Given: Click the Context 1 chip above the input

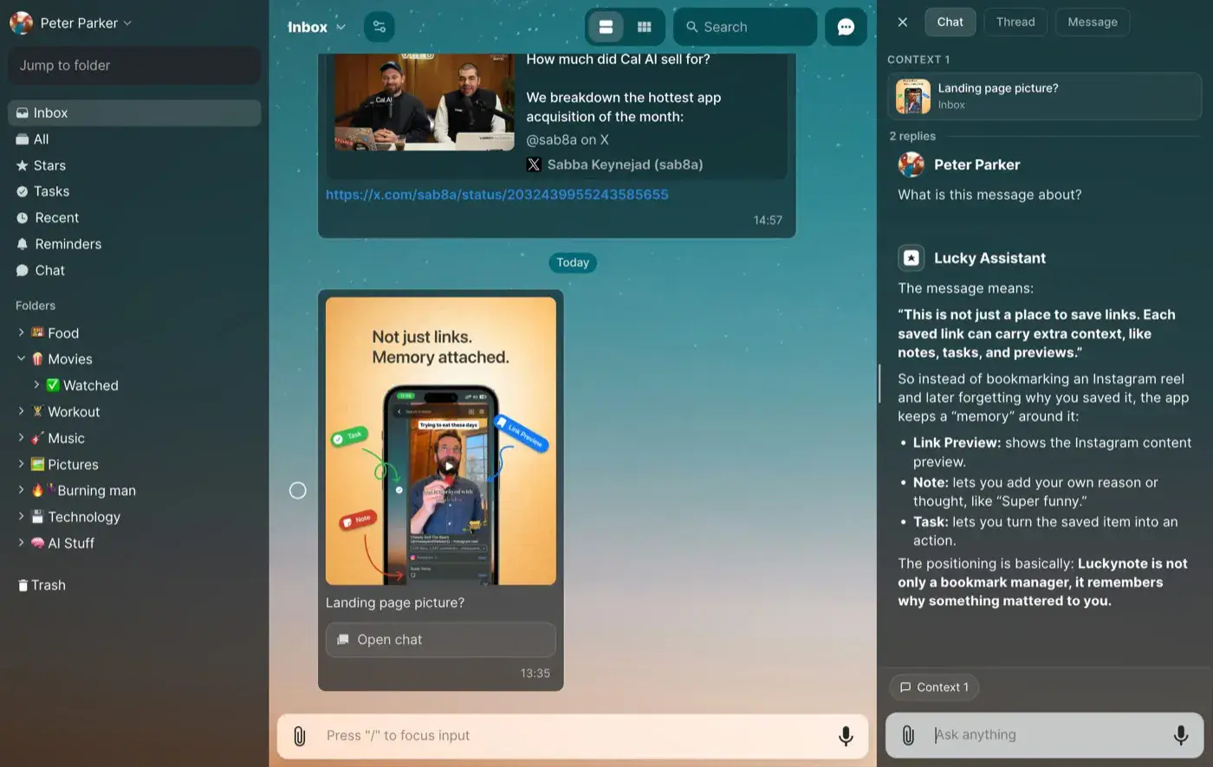Looking at the screenshot, I should [x=934, y=687].
